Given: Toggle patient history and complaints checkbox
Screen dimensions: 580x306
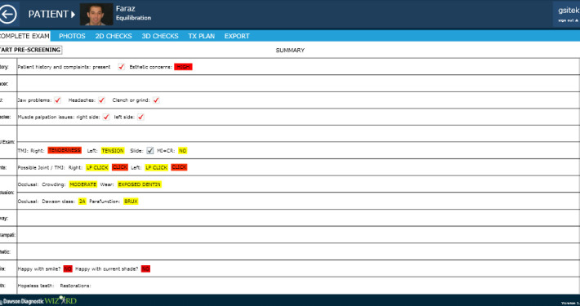Looking at the screenshot, I should click(x=122, y=67).
